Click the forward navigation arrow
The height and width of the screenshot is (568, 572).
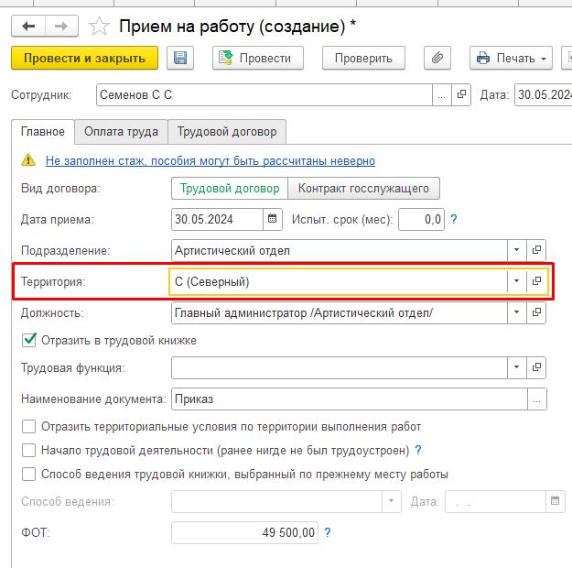61,26
